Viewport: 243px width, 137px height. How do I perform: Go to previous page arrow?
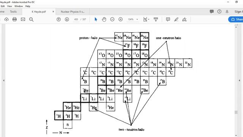(58, 19)
